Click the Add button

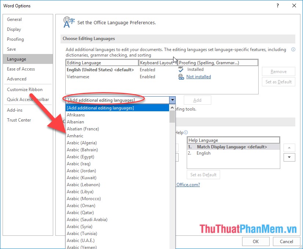click(197, 100)
